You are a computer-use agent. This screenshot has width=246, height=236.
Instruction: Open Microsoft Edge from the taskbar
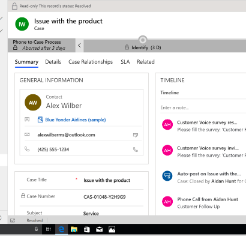pyautogui.click(x=61, y=229)
